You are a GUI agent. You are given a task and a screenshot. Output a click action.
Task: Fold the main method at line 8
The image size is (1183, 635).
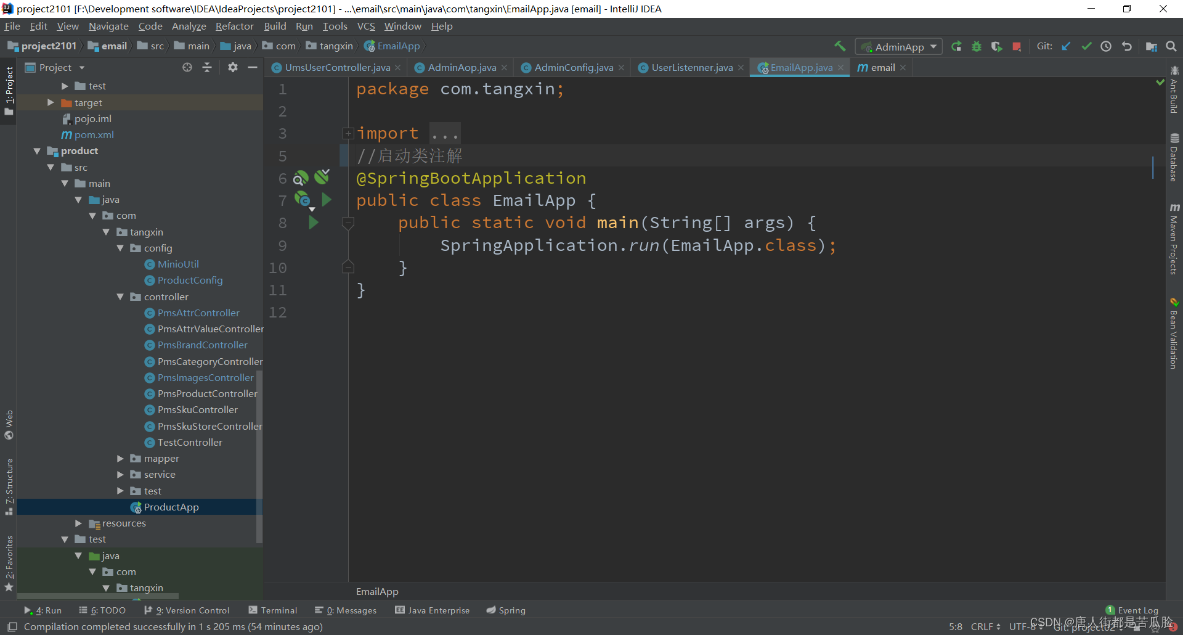[348, 223]
